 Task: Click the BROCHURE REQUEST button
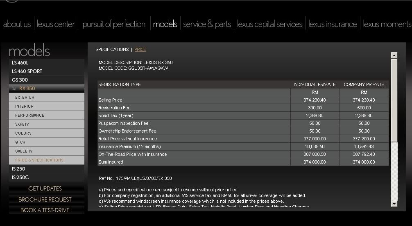coord(45,199)
